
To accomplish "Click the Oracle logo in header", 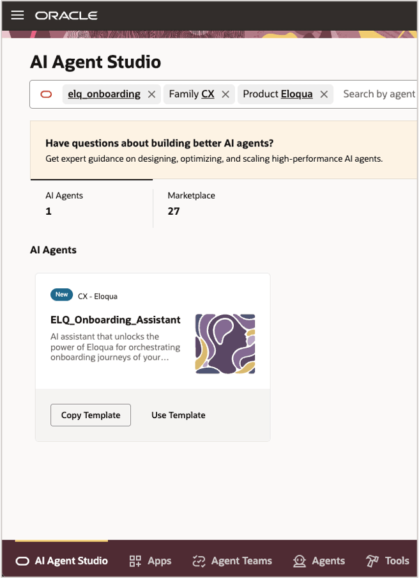I will tap(66, 15).
